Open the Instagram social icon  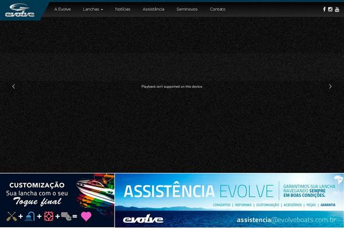(330, 9)
